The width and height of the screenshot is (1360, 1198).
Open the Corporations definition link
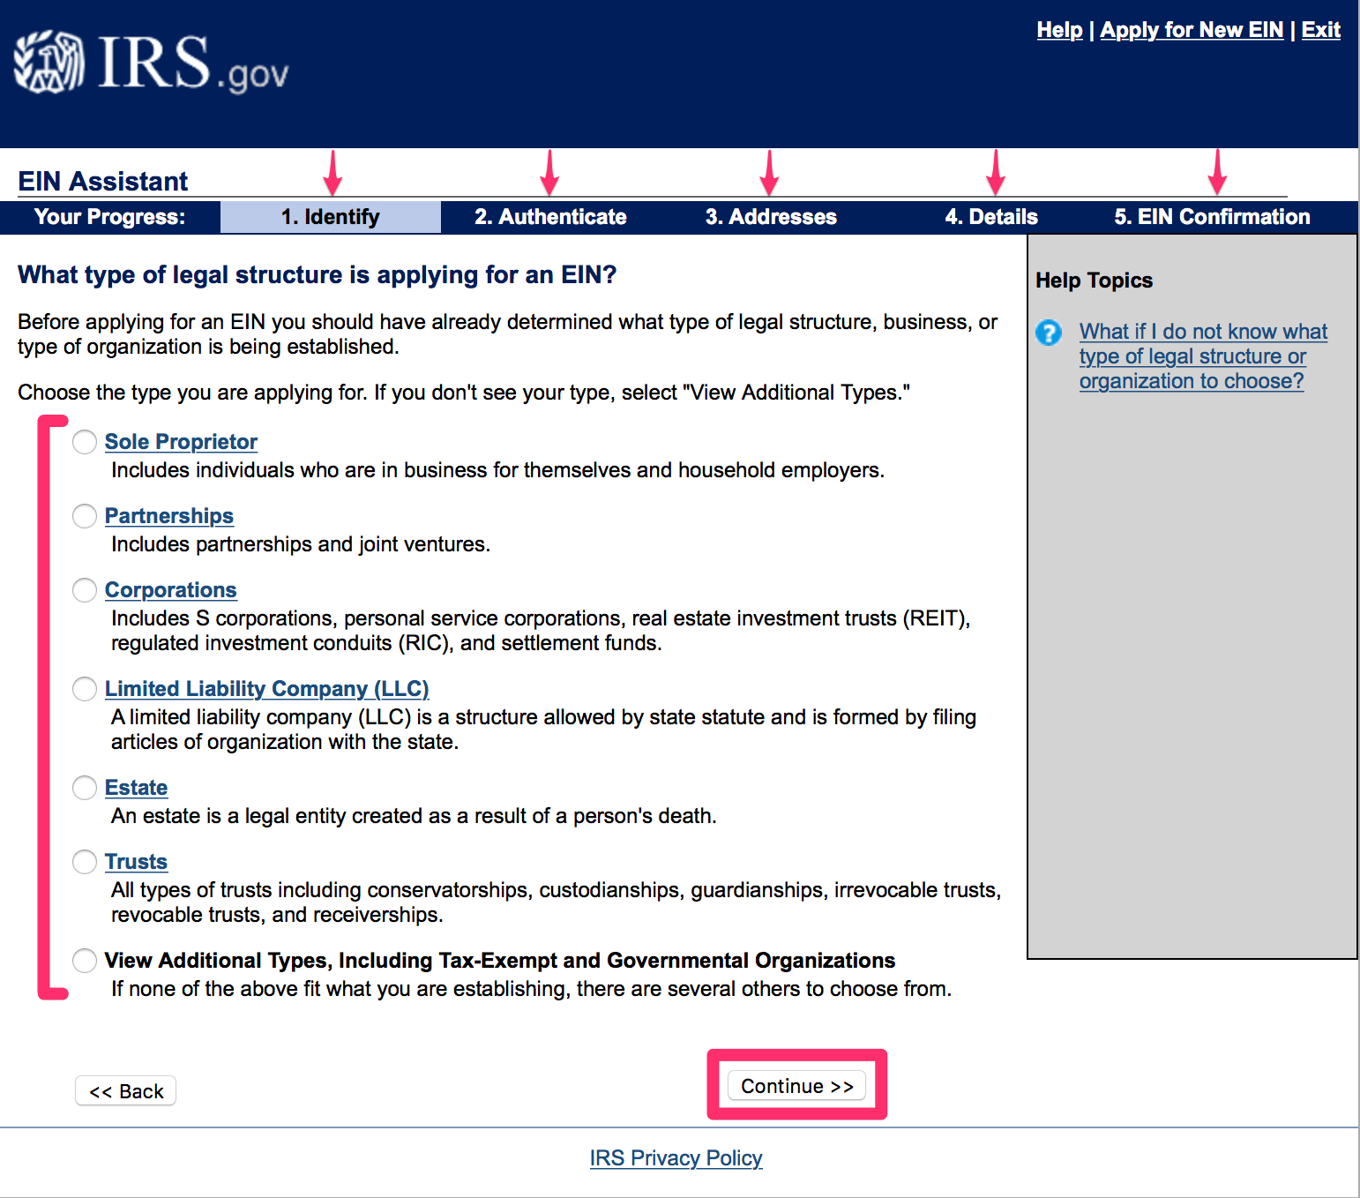tap(171, 590)
